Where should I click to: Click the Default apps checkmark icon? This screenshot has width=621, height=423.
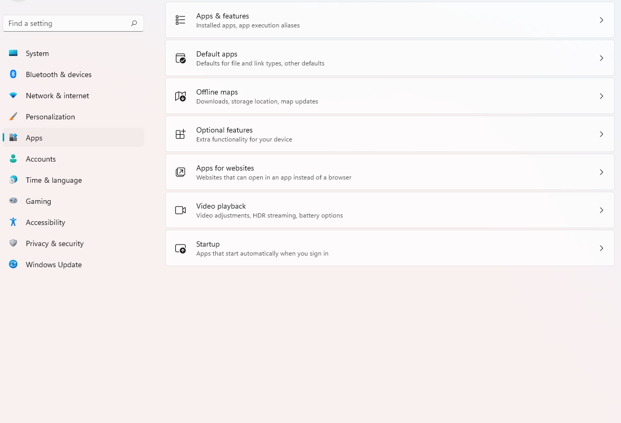180,58
